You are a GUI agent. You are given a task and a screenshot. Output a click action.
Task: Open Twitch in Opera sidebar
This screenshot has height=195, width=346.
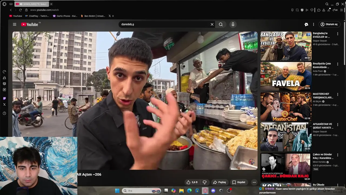(4, 99)
